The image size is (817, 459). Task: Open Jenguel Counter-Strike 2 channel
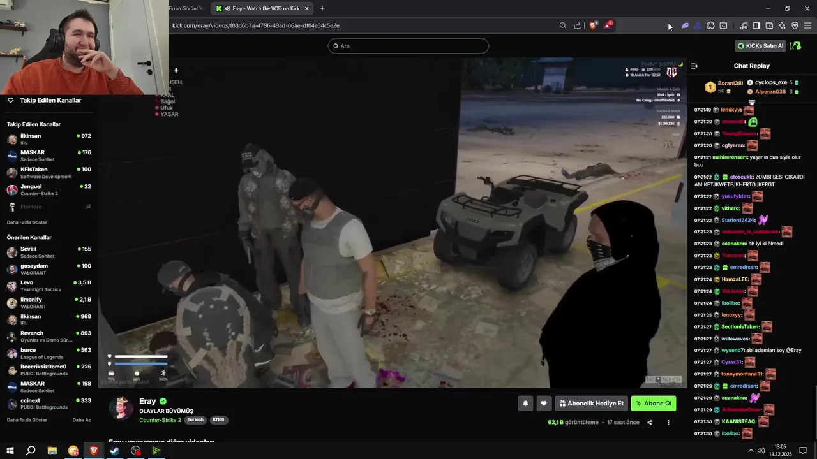click(49, 189)
